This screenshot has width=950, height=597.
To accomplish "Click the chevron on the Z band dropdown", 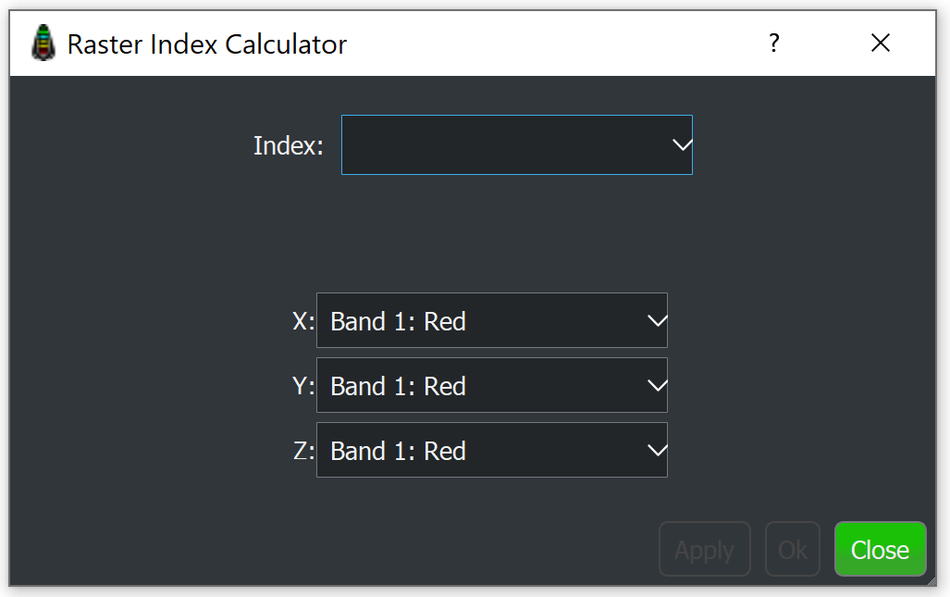I will point(657,451).
